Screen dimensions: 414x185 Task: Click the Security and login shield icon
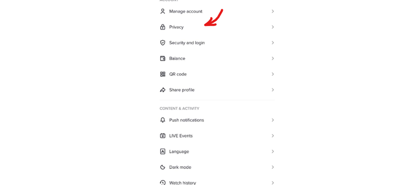[163, 43]
